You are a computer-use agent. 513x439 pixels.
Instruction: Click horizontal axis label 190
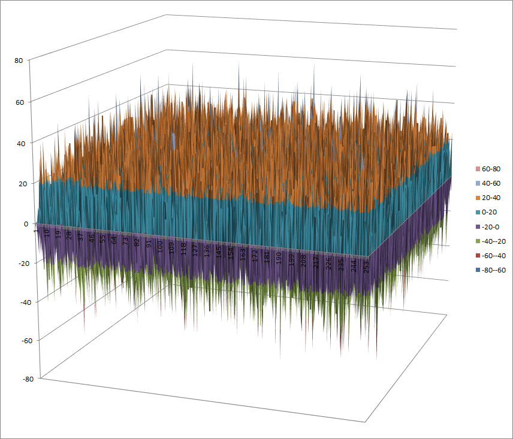click(279, 258)
